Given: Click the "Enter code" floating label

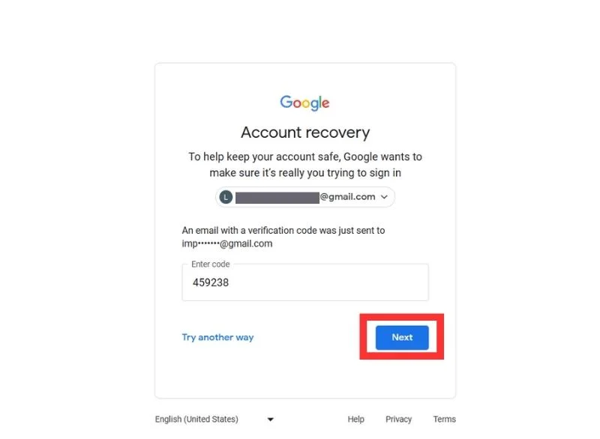Looking at the screenshot, I should [x=211, y=264].
